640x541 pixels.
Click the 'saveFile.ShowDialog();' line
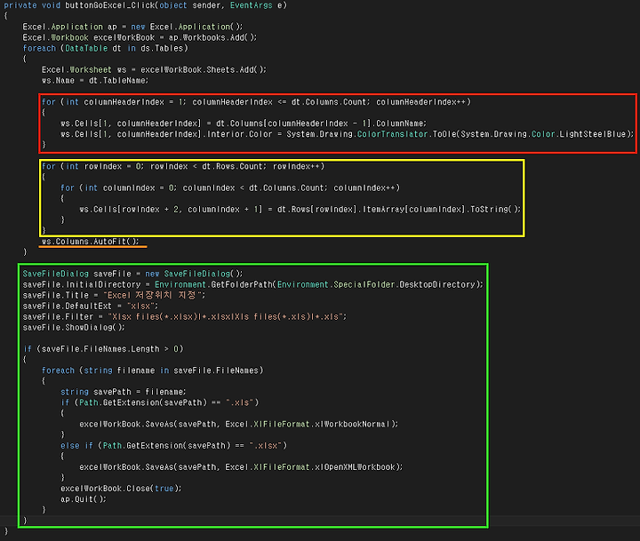[74, 328]
